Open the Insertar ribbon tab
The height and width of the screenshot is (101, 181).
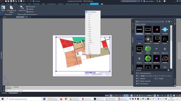(9, 4)
